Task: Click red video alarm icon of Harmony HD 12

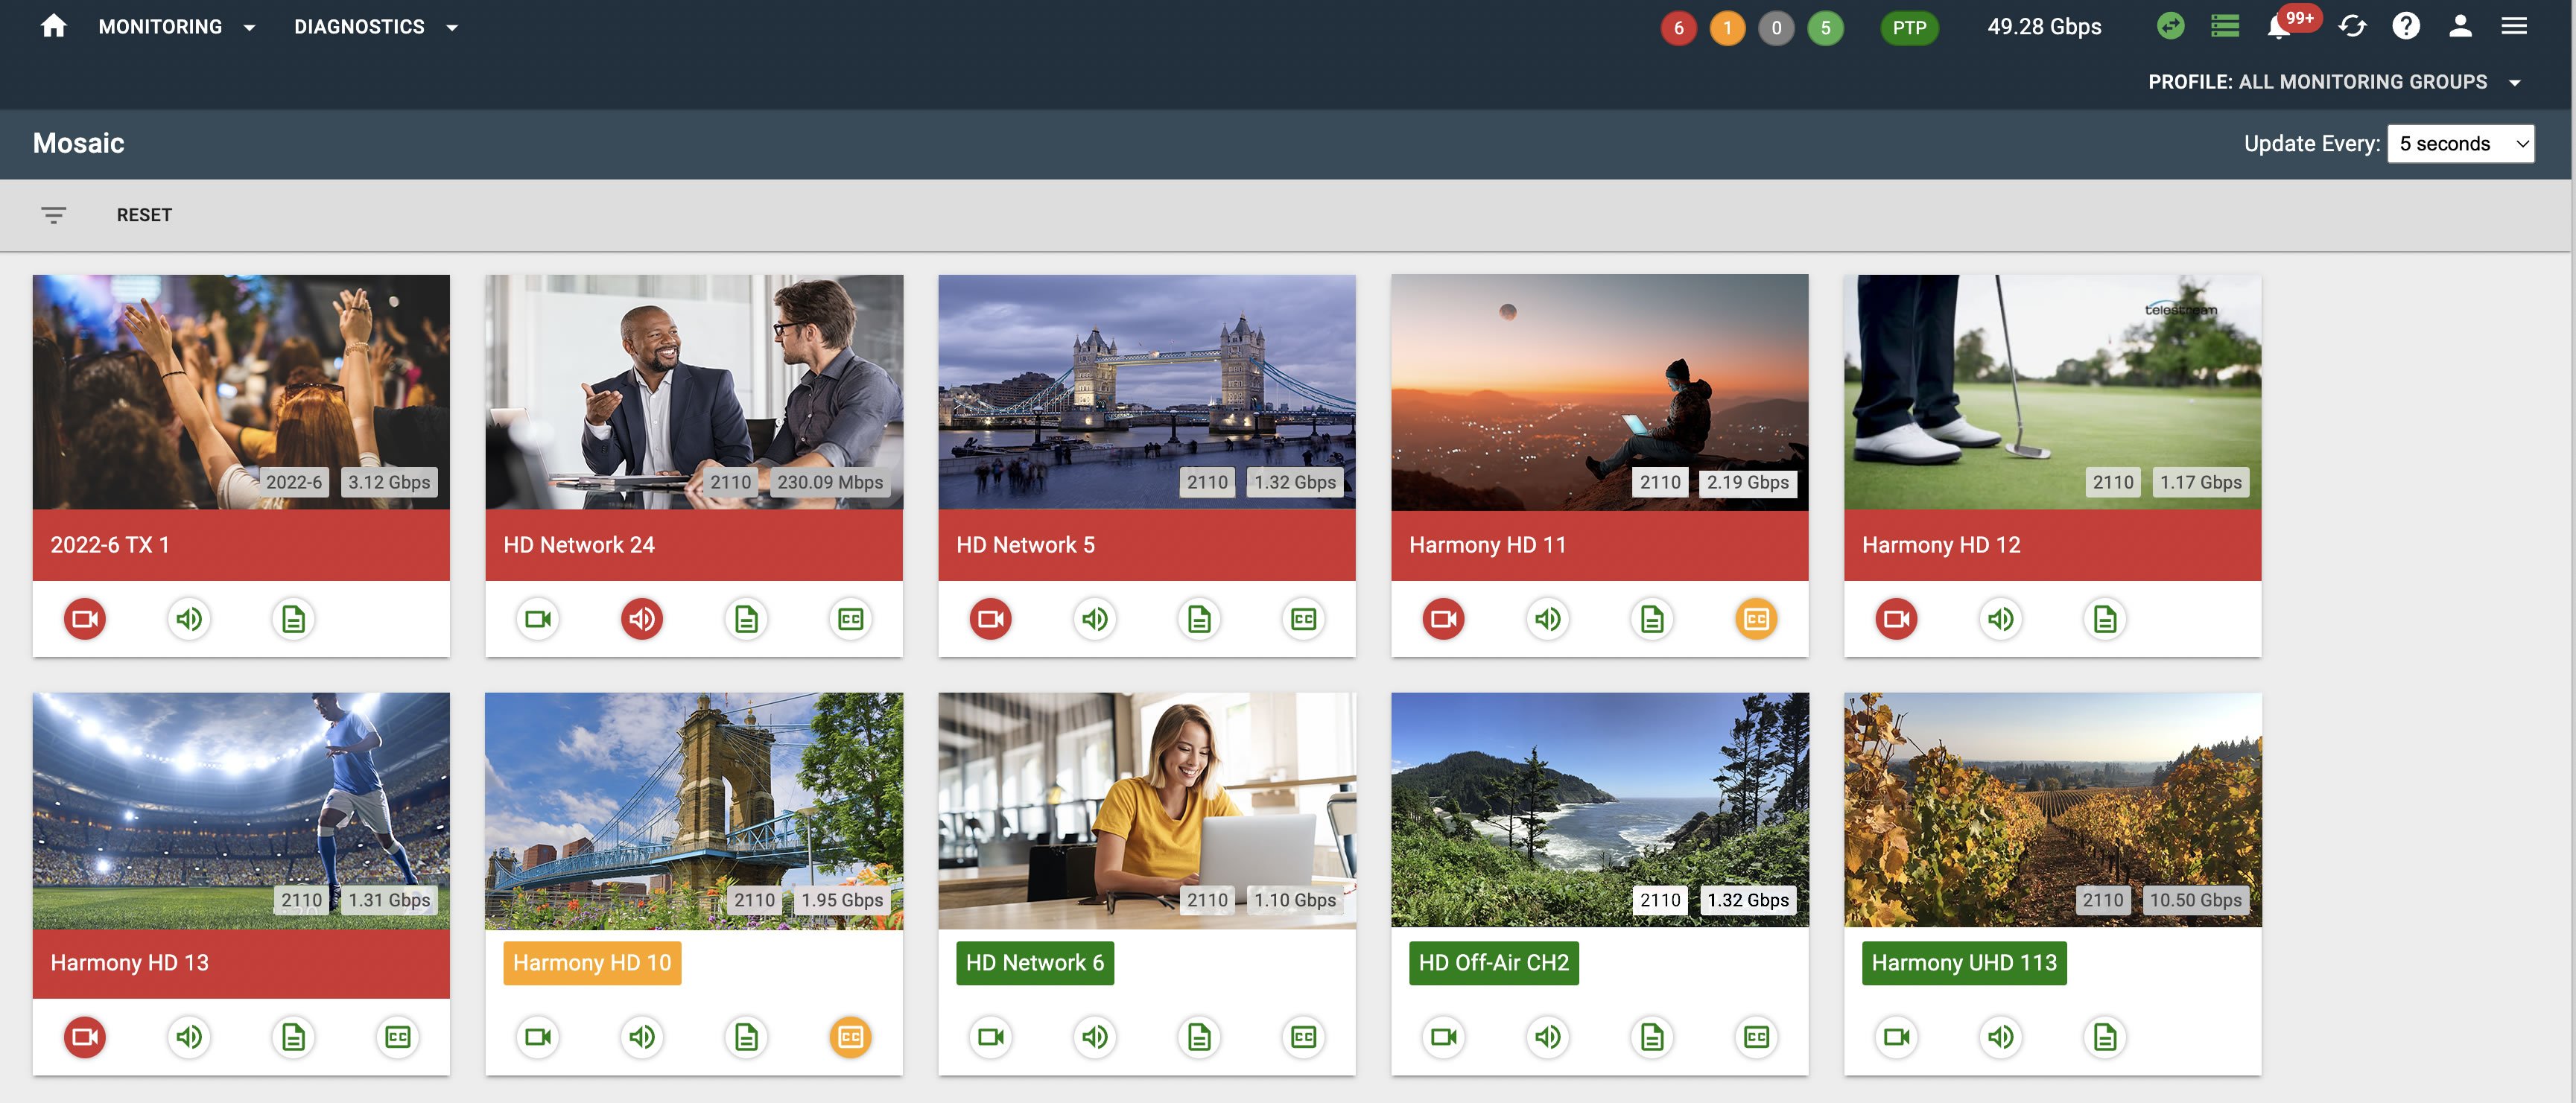Action: (x=1897, y=619)
